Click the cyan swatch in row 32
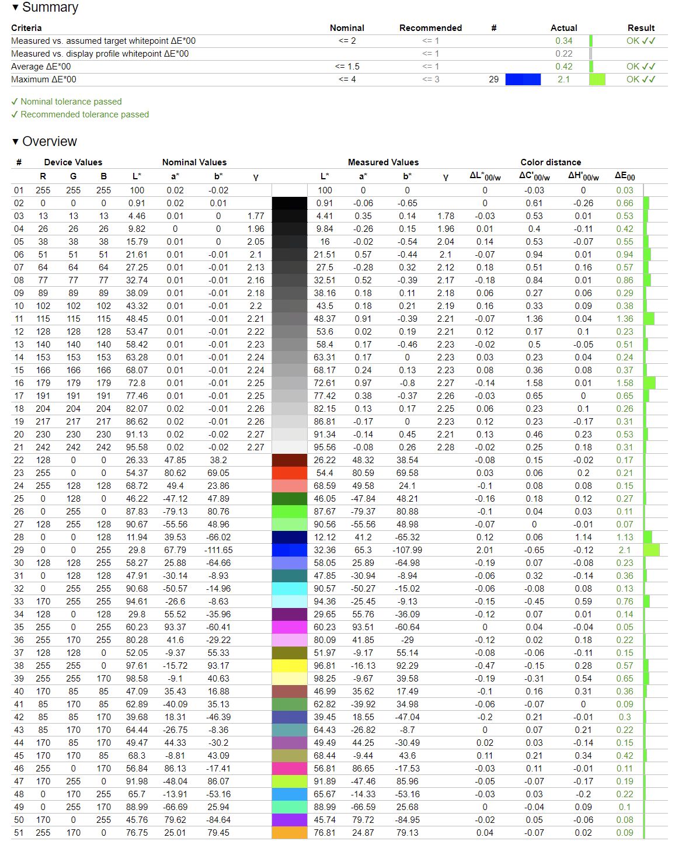Screen dimensions: 689x841 coord(290,589)
